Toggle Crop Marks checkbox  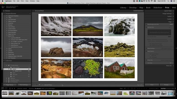150,57
